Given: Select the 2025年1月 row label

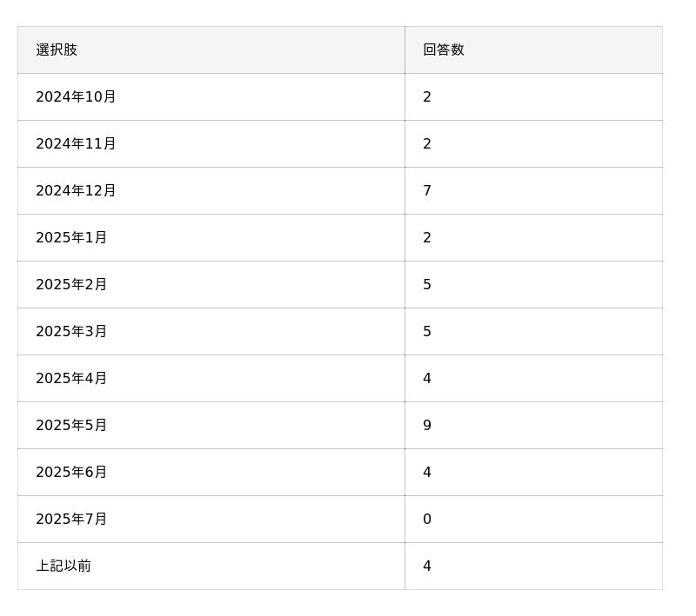Looking at the screenshot, I should [71, 238].
